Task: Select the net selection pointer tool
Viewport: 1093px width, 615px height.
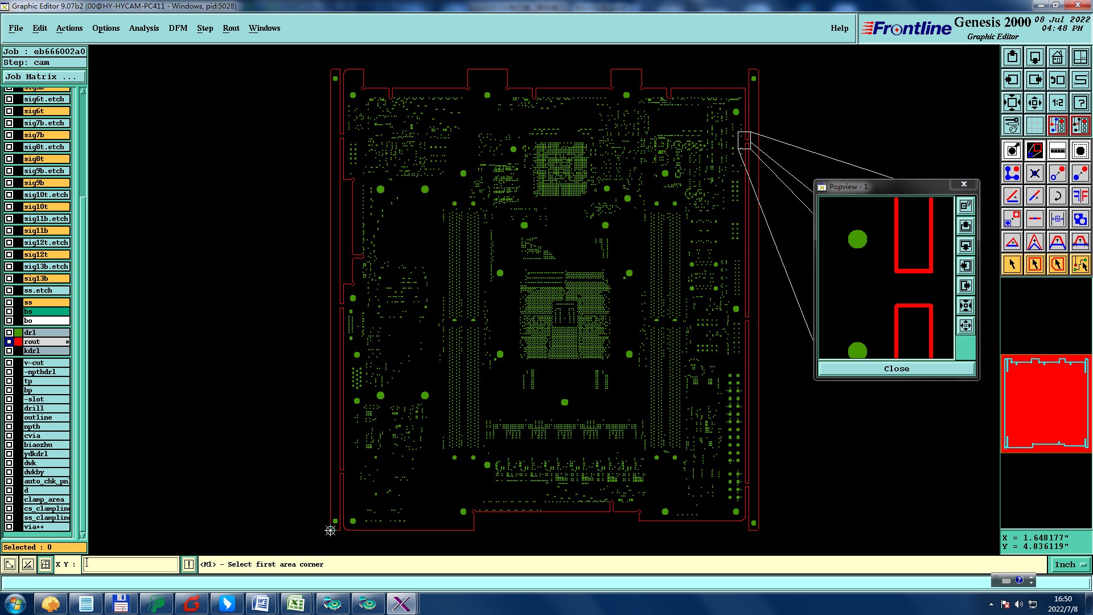Action: (1080, 264)
